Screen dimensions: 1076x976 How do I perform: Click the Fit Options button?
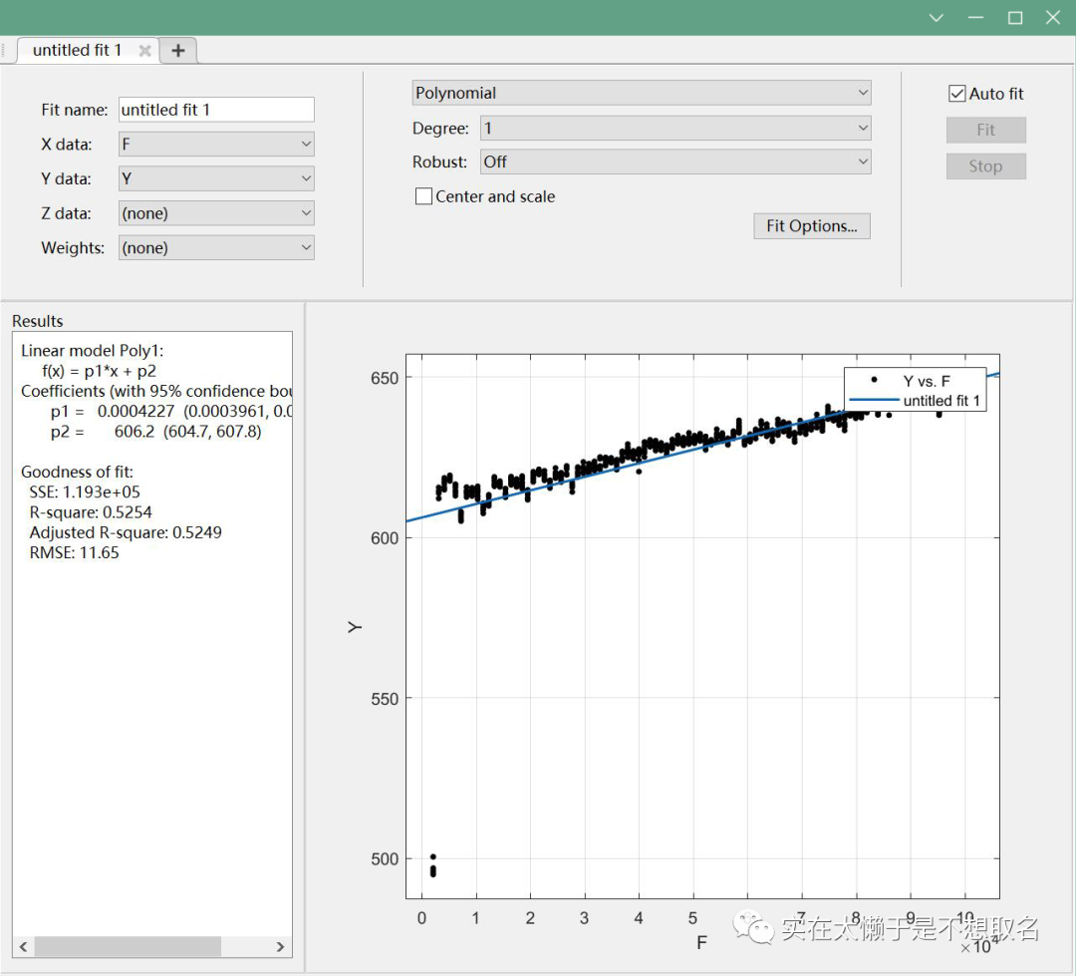(x=811, y=226)
